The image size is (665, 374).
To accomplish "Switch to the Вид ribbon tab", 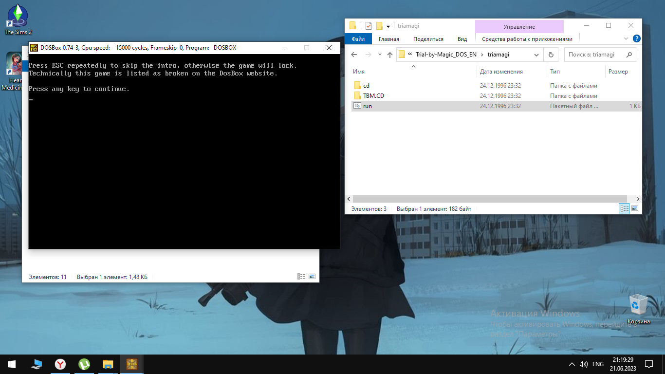I will tap(462, 39).
